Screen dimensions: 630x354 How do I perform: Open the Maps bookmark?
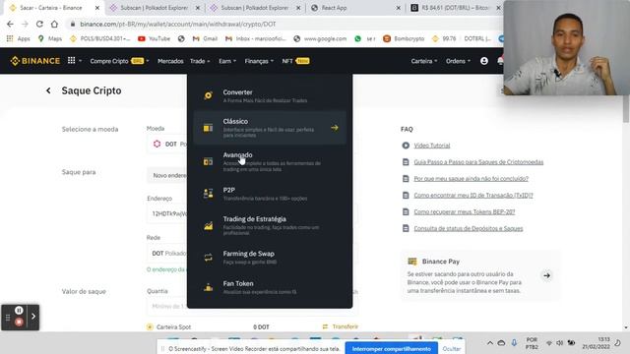coord(50,38)
